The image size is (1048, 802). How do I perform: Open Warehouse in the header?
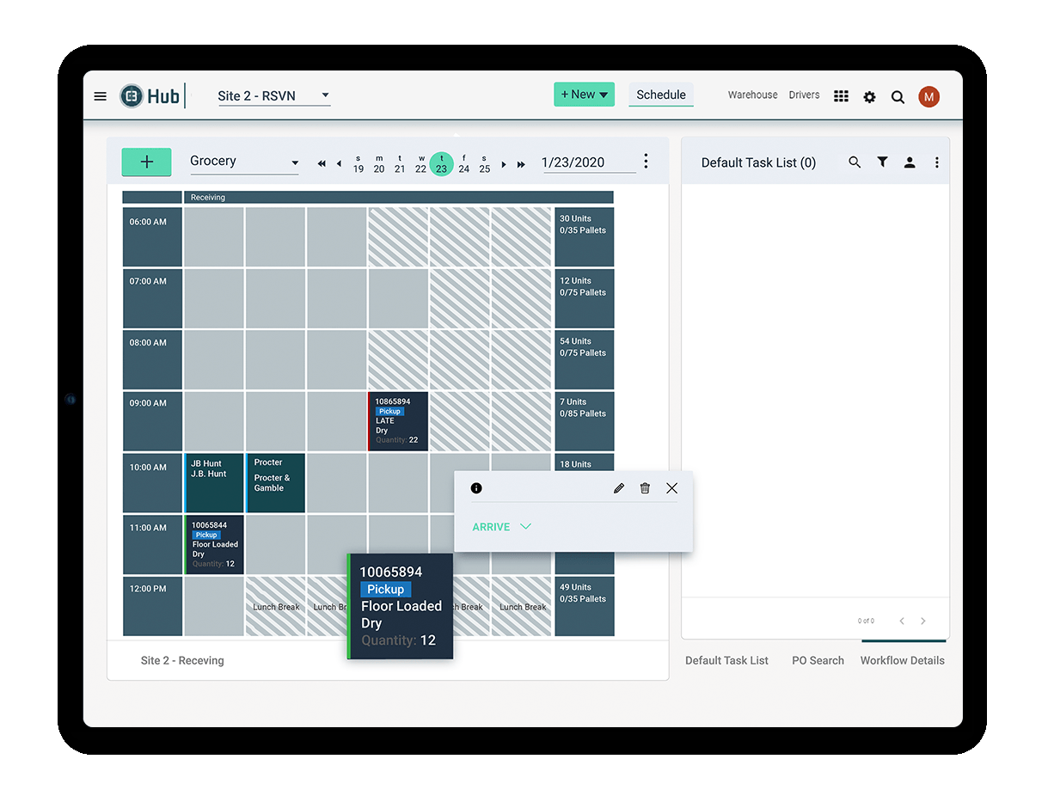(x=752, y=95)
